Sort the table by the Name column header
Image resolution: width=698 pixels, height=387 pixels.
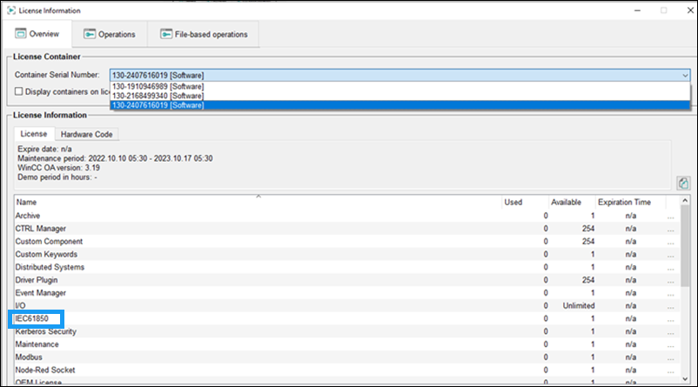257,202
